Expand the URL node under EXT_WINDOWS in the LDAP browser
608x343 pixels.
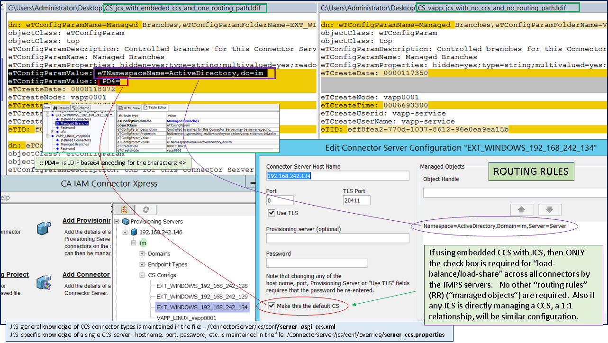pos(53,132)
